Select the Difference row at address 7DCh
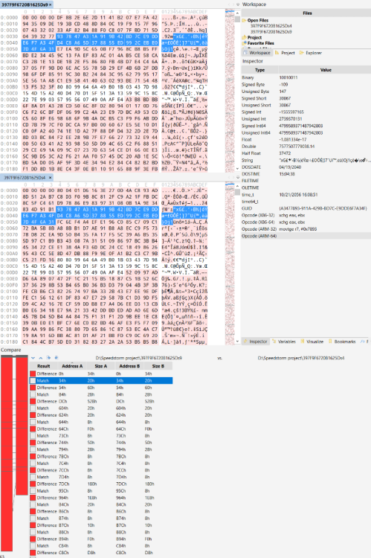371x558 pixels. [100, 484]
